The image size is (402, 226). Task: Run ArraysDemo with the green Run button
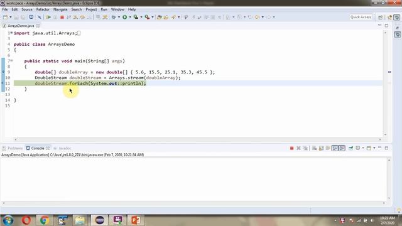124,17
